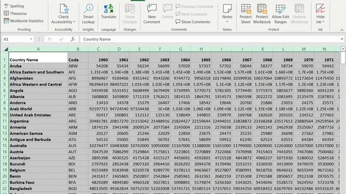Click Africa Western and Central cell
Viewport: 346px width, 194px height.
38,85
